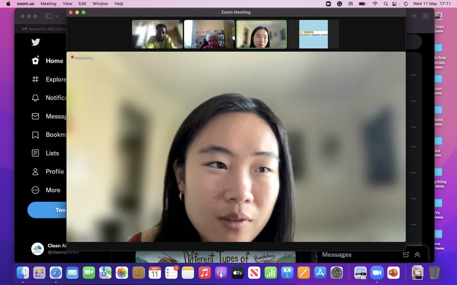Compose new message in Twitter Messages drawer
The image size is (457, 285).
pyautogui.click(x=406, y=255)
